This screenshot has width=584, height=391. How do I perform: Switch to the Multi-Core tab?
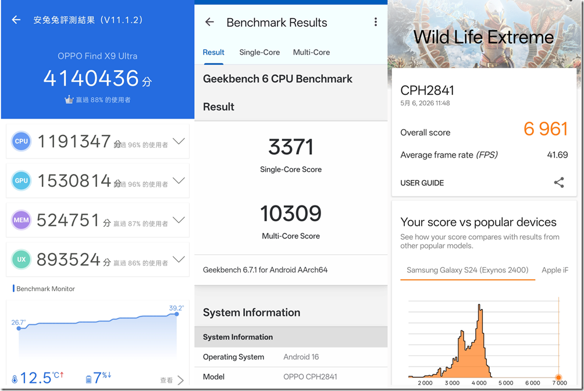[x=311, y=52]
